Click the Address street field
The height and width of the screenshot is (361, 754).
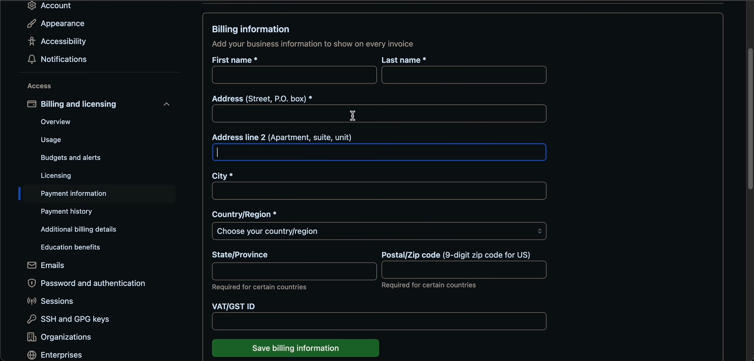point(379,114)
